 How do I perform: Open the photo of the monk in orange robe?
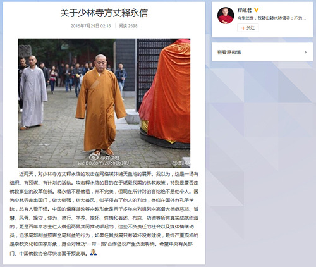point(104,103)
